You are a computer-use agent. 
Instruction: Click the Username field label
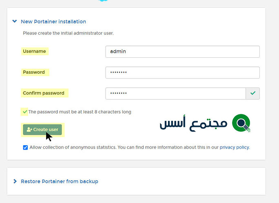(x=34, y=51)
